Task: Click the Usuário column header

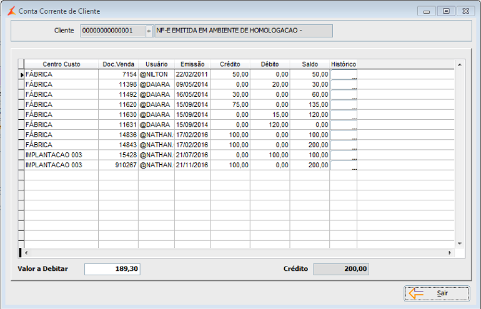Action: pyautogui.click(x=156, y=64)
